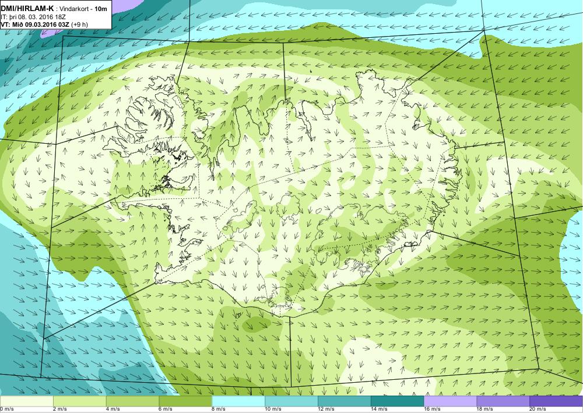Select the "16 m/s" legend label
The height and width of the screenshot is (413, 583).
tap(432, 410)
